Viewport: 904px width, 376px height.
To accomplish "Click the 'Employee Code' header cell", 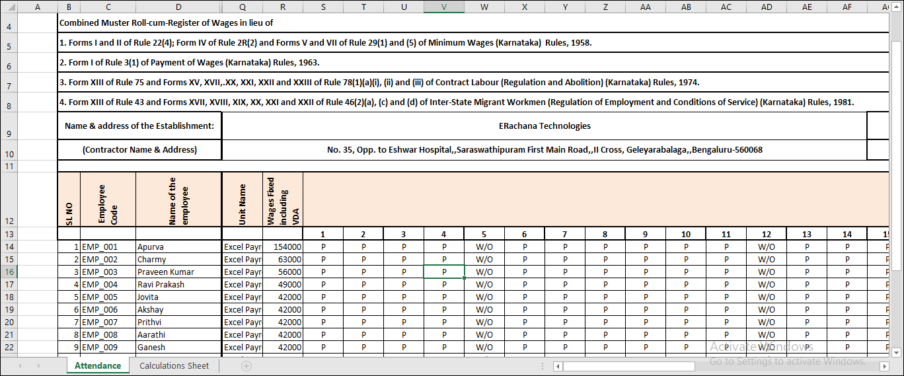I will pyautogui.click(x=108, y=200).
